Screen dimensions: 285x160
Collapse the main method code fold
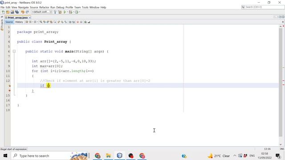[14, 52]
